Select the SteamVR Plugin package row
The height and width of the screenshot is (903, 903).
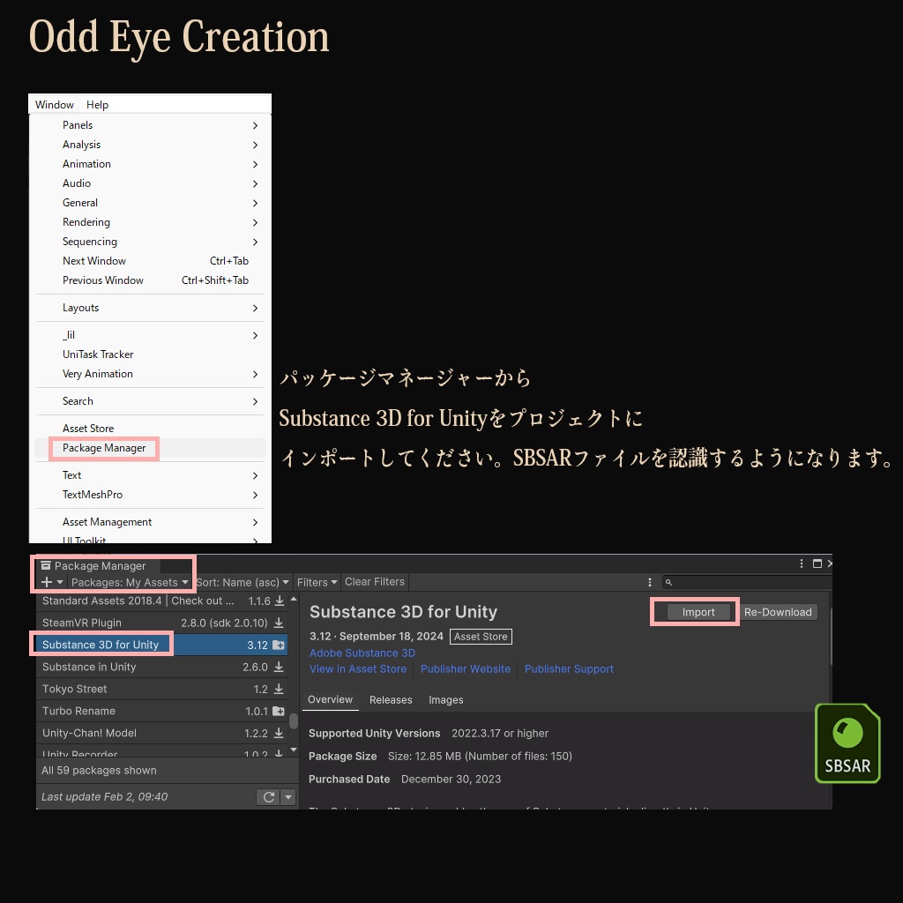(x=162, y=623)
